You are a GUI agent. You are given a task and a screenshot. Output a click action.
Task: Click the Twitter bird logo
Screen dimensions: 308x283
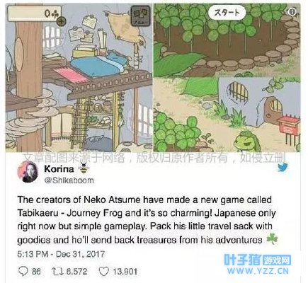point(283,167)
